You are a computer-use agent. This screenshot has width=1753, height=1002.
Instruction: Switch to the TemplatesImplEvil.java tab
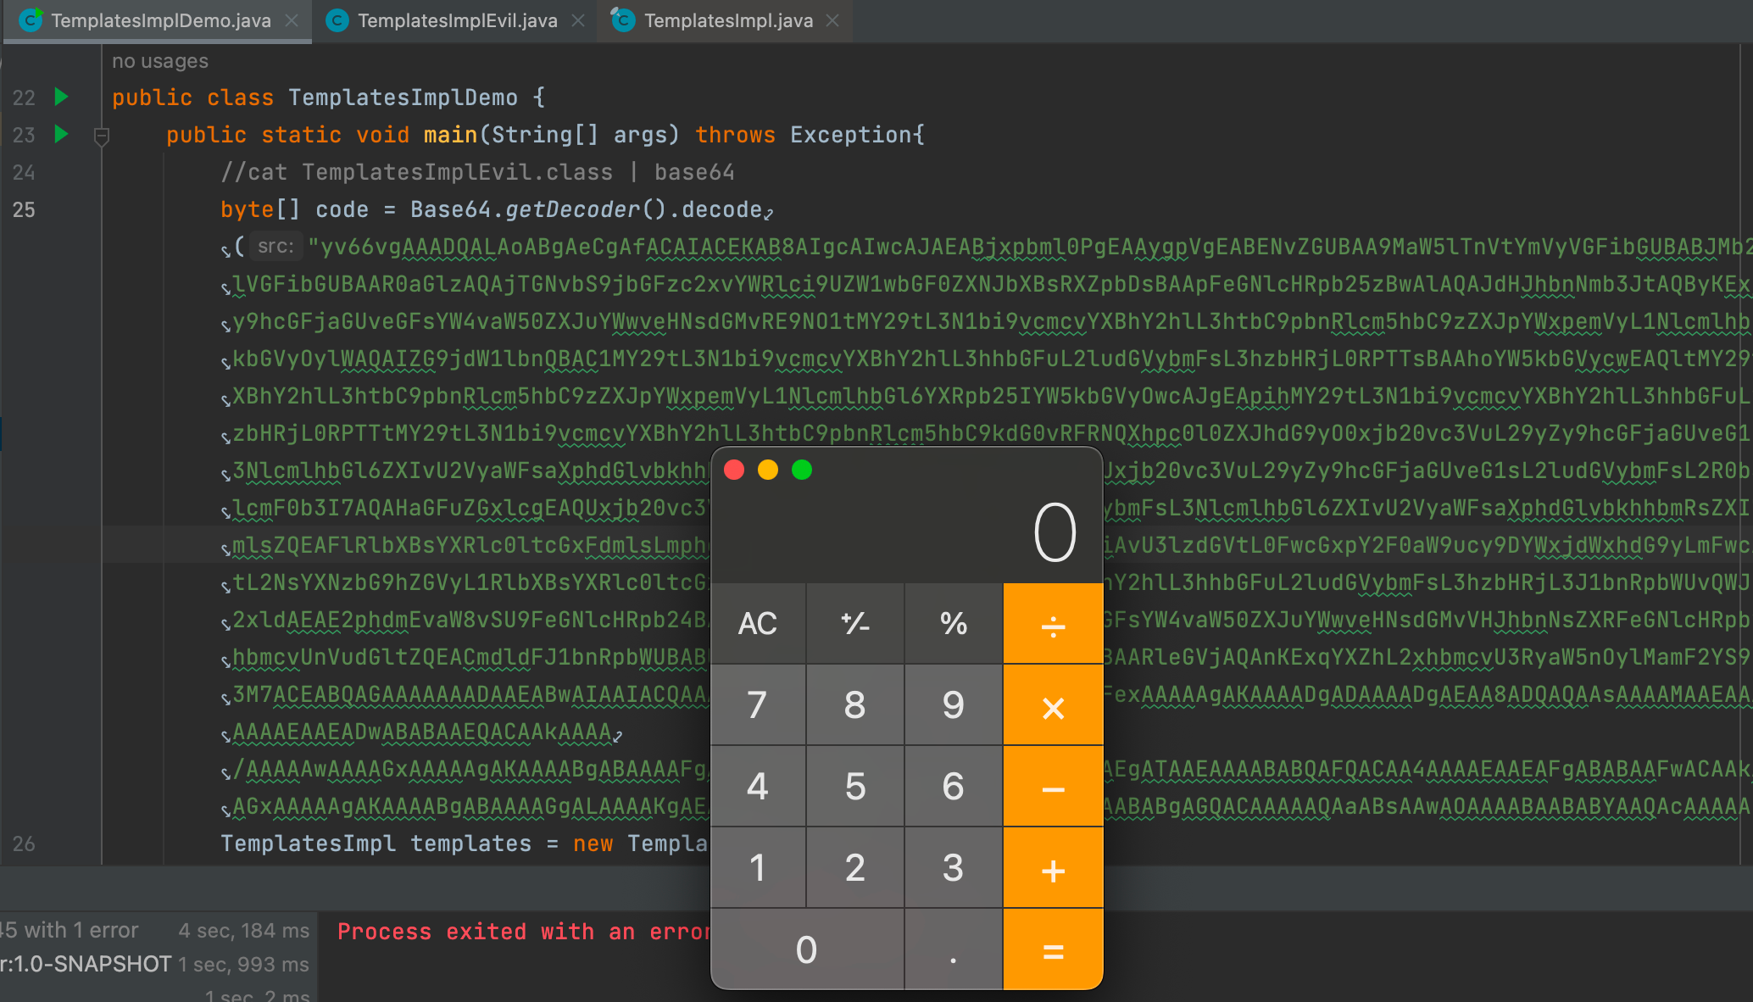(x=456, y=20)
